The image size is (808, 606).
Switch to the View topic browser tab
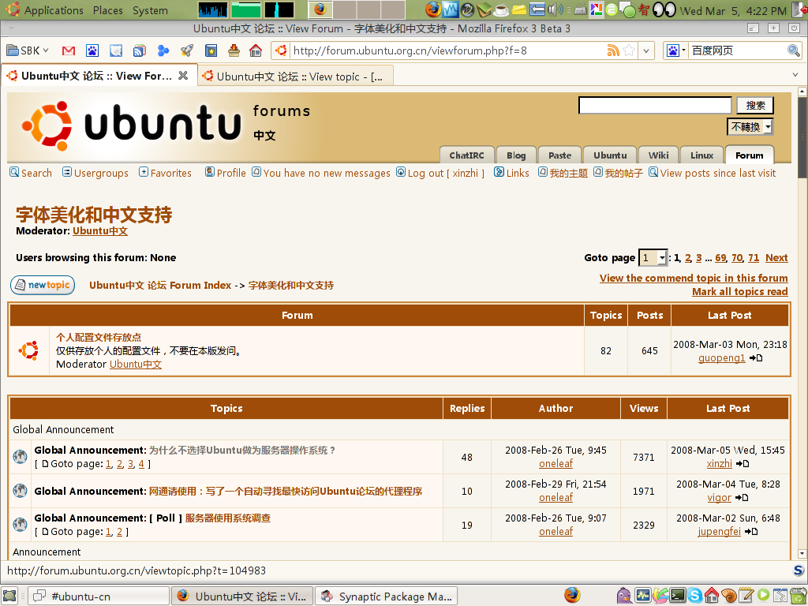point(296,77)
